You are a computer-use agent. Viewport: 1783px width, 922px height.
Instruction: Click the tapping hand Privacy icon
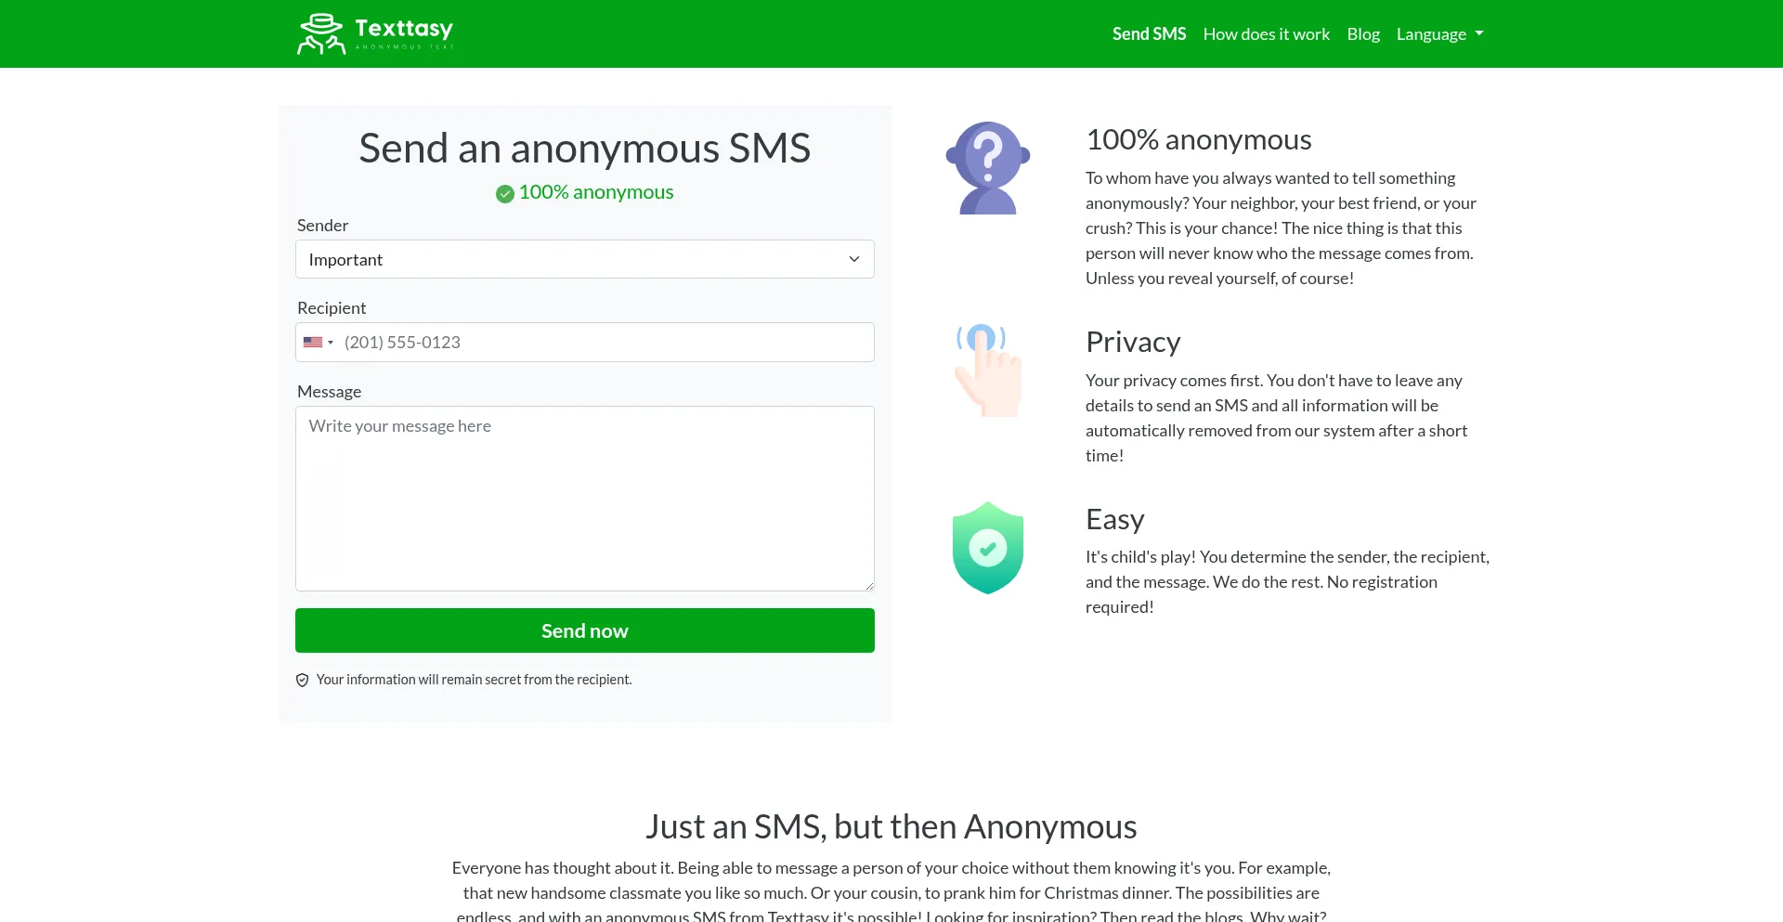click(x=987, y=370)
